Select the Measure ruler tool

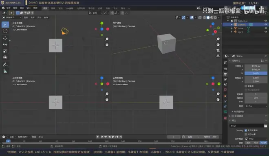tap(5, 71)
